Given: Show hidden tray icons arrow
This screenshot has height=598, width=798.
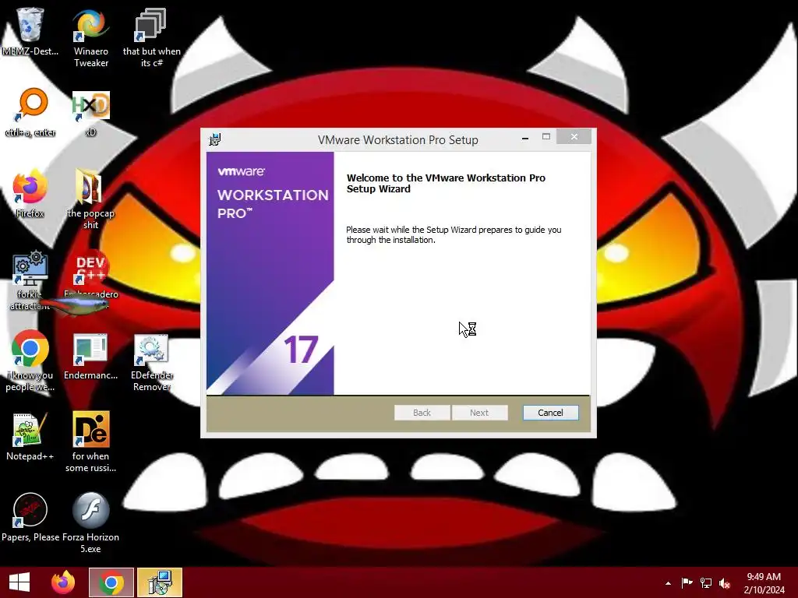Looking at the screenshot, I should click(x=668, y=583).
